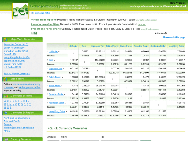The image size is (188, 141).
Task: Click the AdChoices triangle icon
Action: click(166, 33)
